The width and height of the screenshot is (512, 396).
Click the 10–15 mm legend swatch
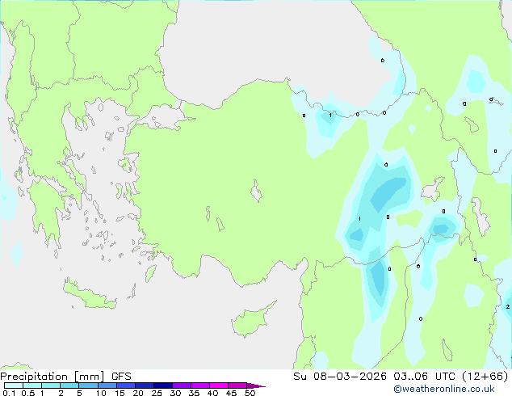pos(107,385)
